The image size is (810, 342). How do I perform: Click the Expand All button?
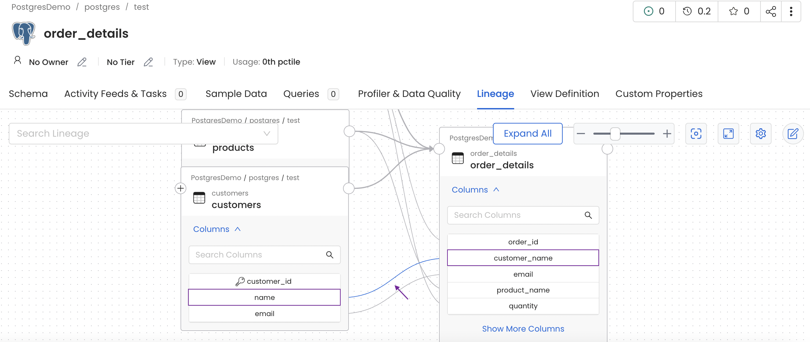(527, 134)
